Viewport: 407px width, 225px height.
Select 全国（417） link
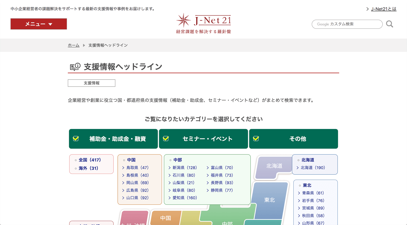pos(90,160)
